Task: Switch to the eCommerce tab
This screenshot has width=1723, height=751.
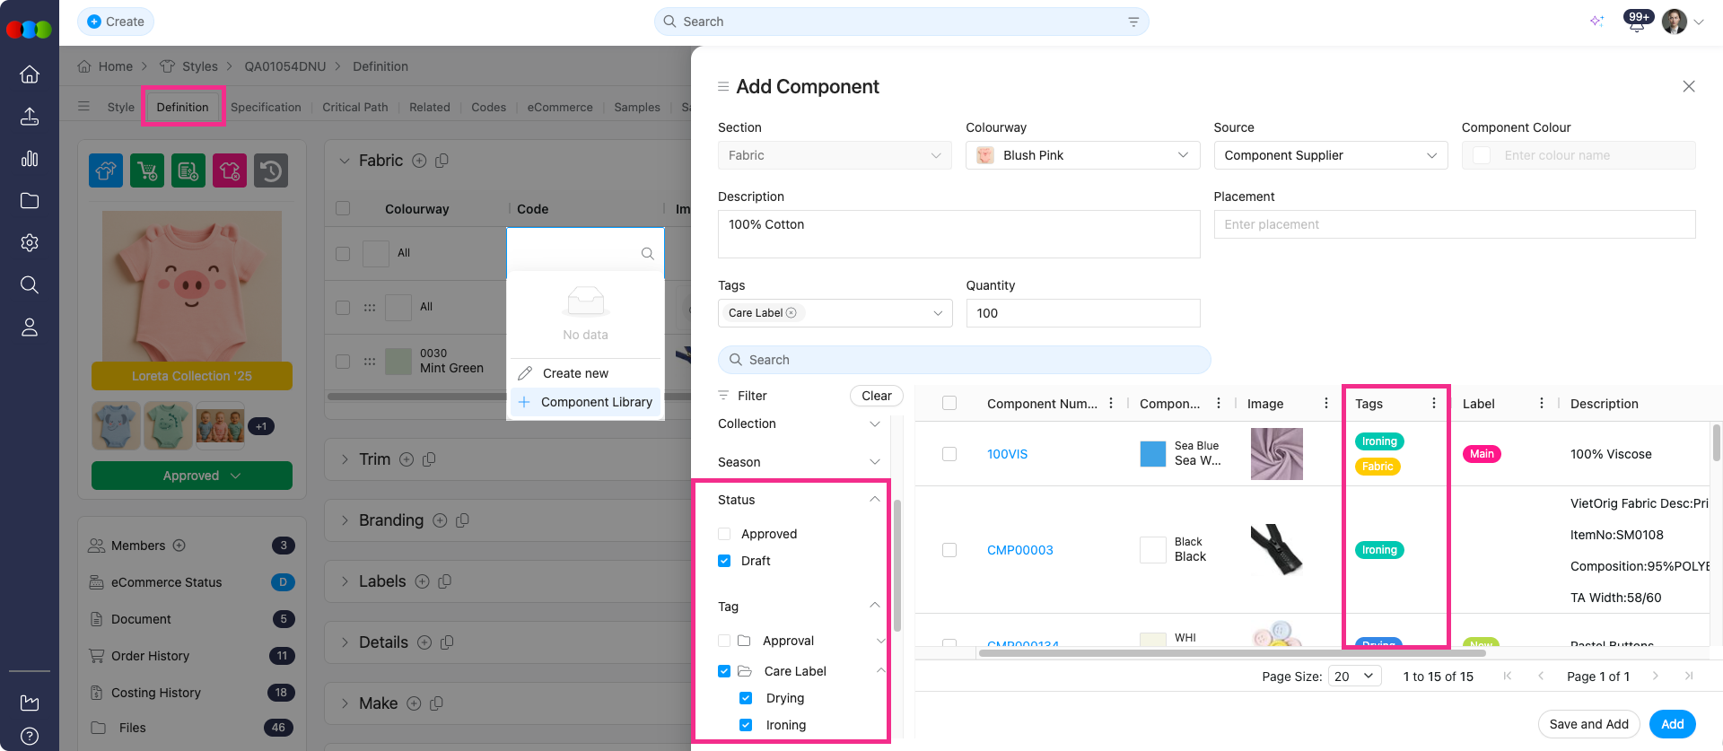Action: 560,107
